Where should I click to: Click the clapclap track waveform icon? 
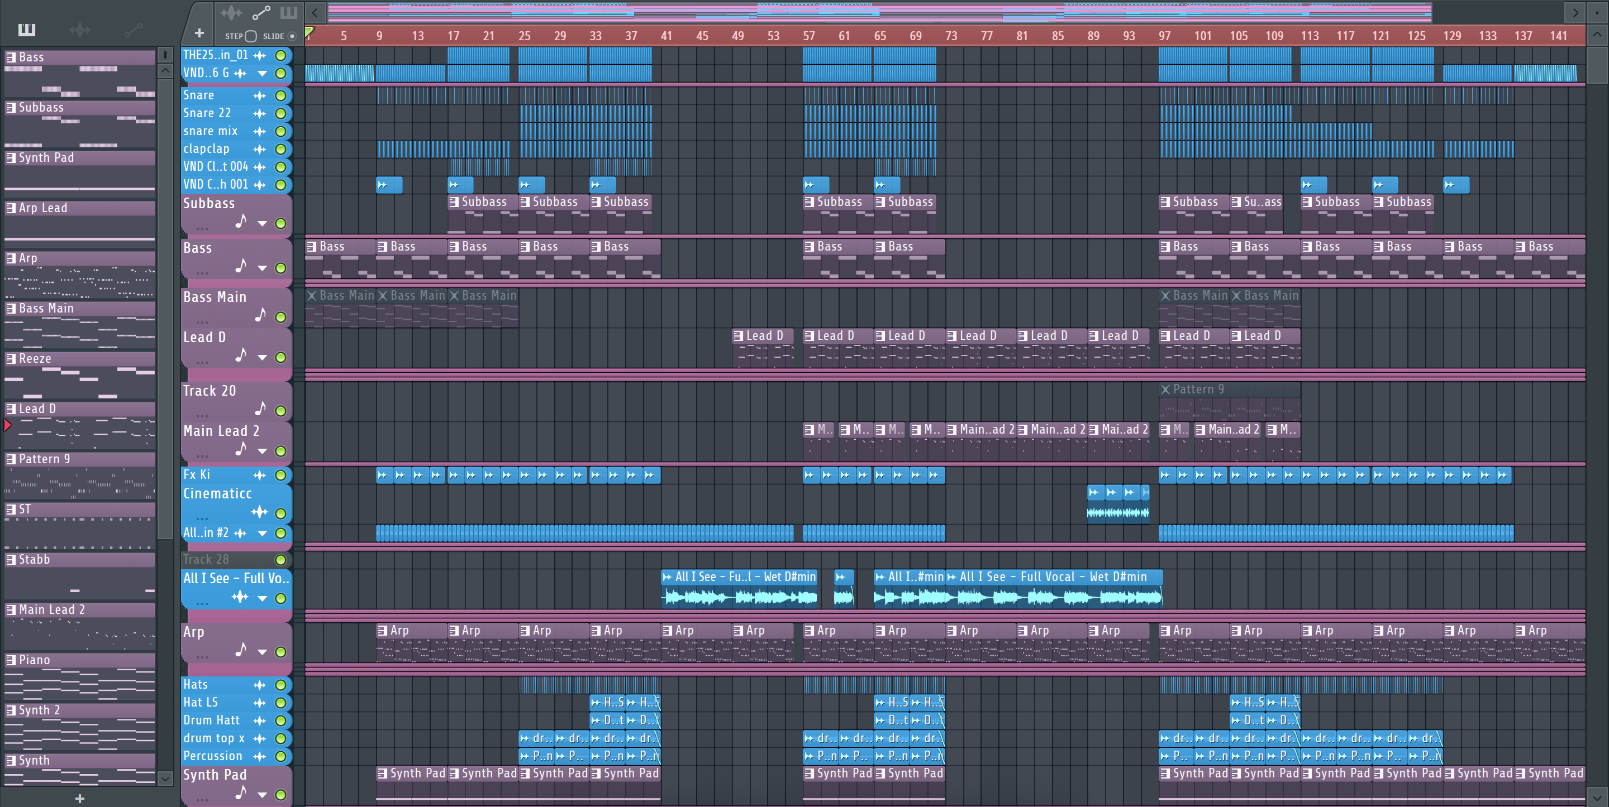pos(259,149)
